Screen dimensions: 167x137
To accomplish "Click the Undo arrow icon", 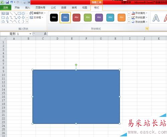I will click(12, 2).
